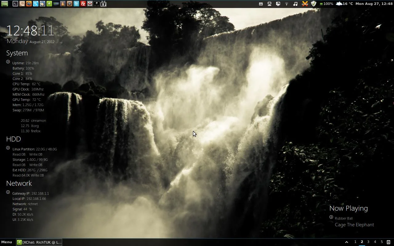Open the shield update manager icon
Viewport: 394px width, 246px height.
coord(314,4)
